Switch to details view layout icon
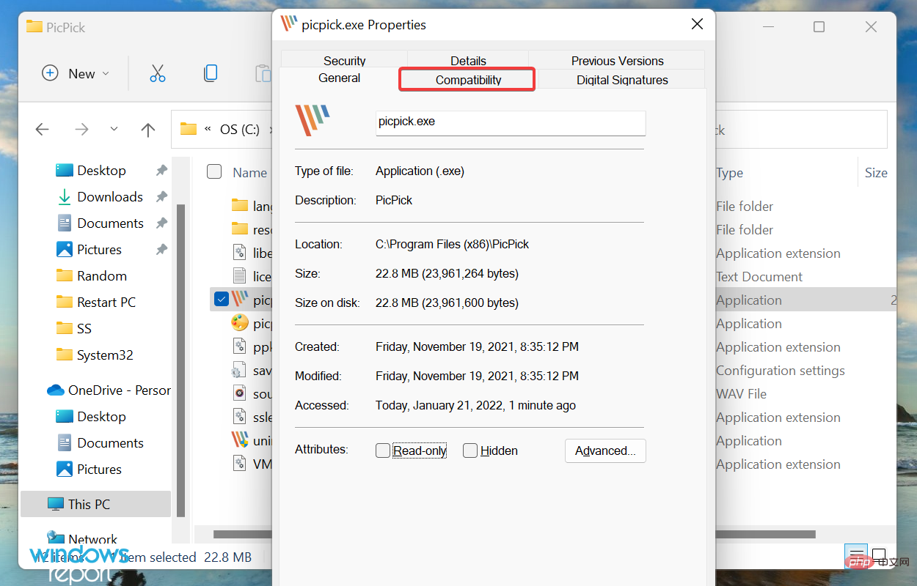The height and width of the screenshot is (586, 917). [x=856, y=555]
